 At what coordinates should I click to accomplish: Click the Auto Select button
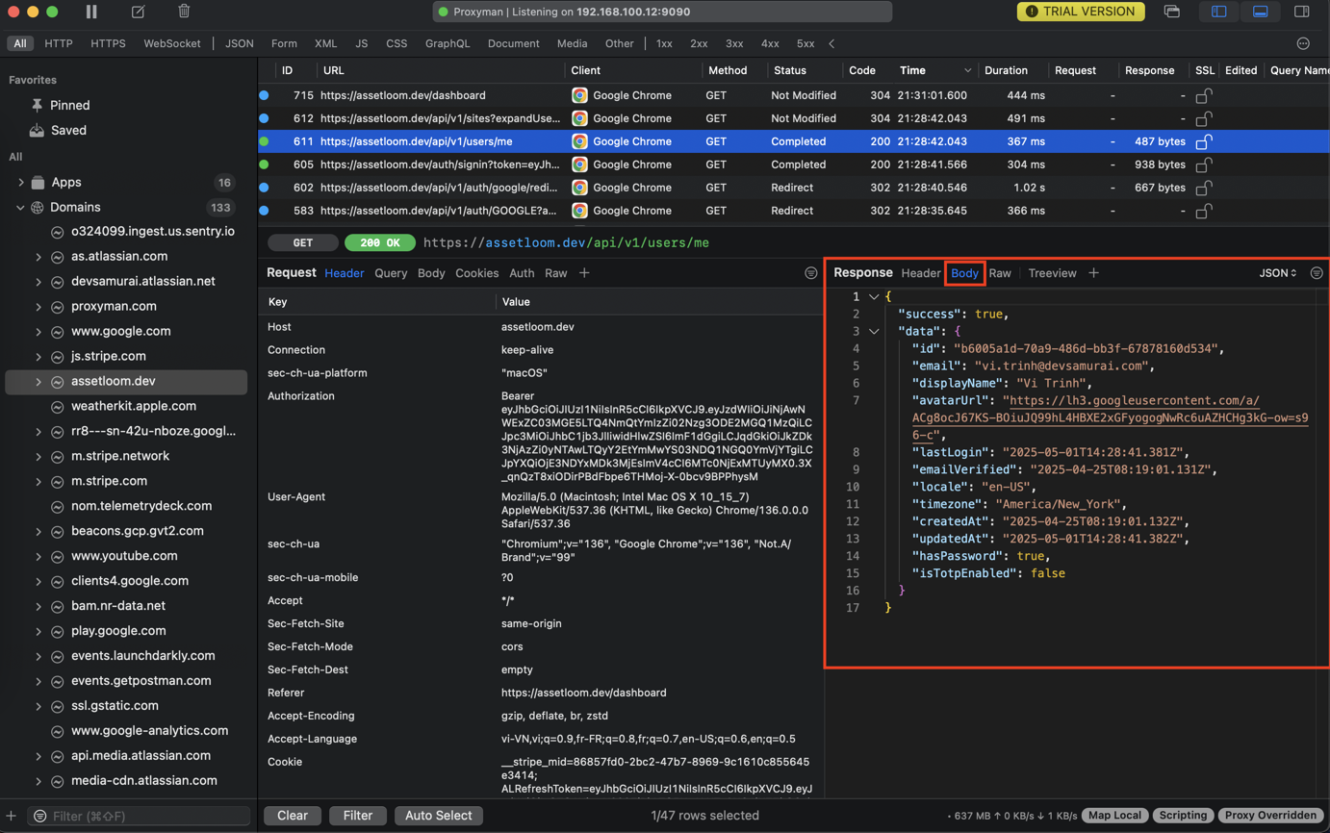click(x=438, y=816)
